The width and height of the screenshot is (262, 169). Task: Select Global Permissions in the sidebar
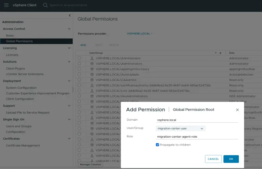click(36, 41)
